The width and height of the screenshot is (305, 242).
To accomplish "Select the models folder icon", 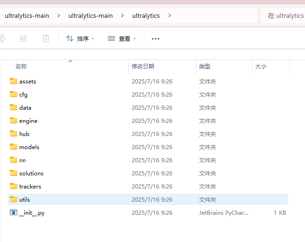I will (14, 147).
